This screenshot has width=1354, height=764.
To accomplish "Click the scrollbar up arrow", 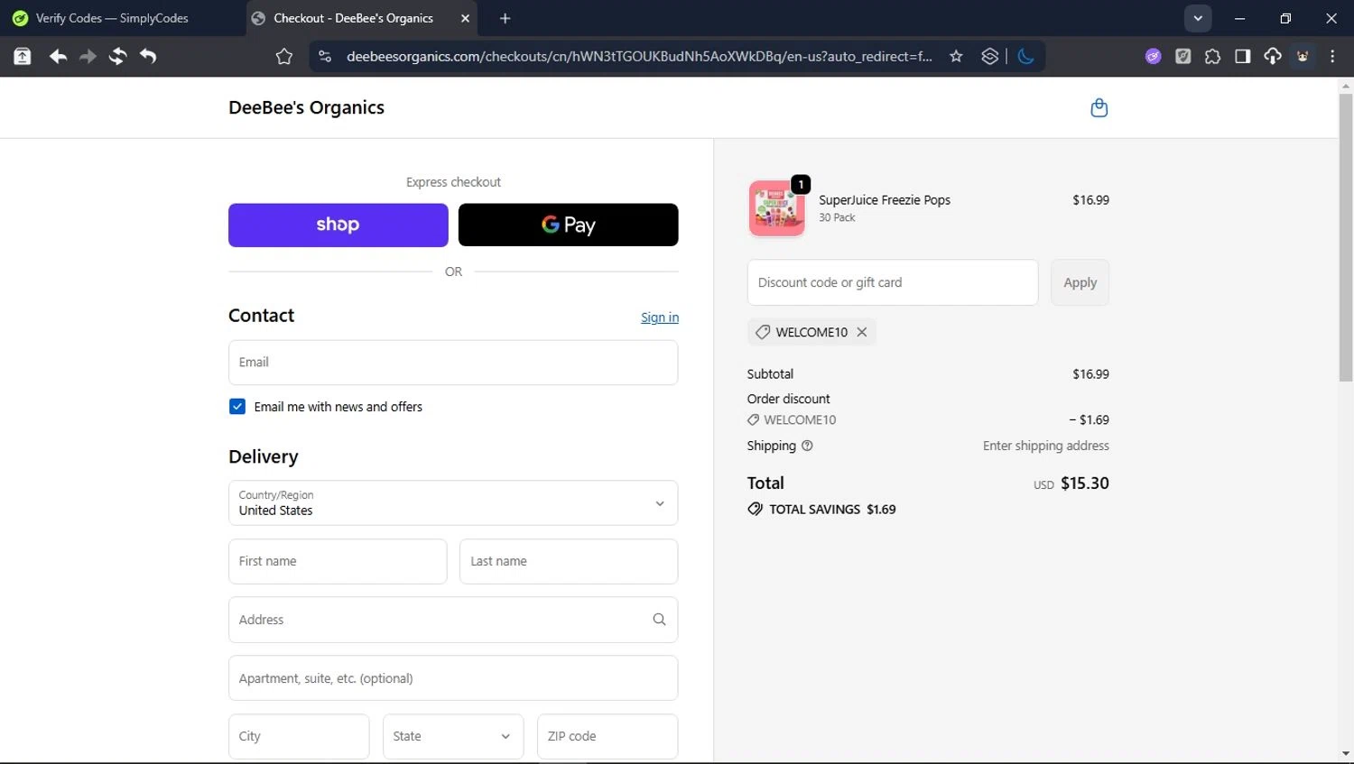I will (x=1346, y=87).
